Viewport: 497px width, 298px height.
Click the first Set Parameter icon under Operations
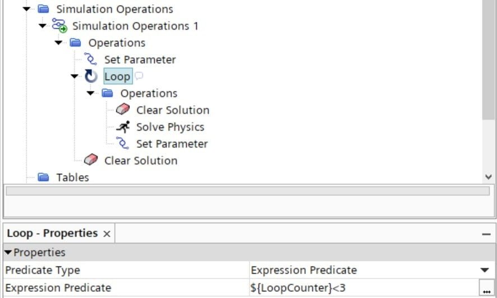click(91, 59)
